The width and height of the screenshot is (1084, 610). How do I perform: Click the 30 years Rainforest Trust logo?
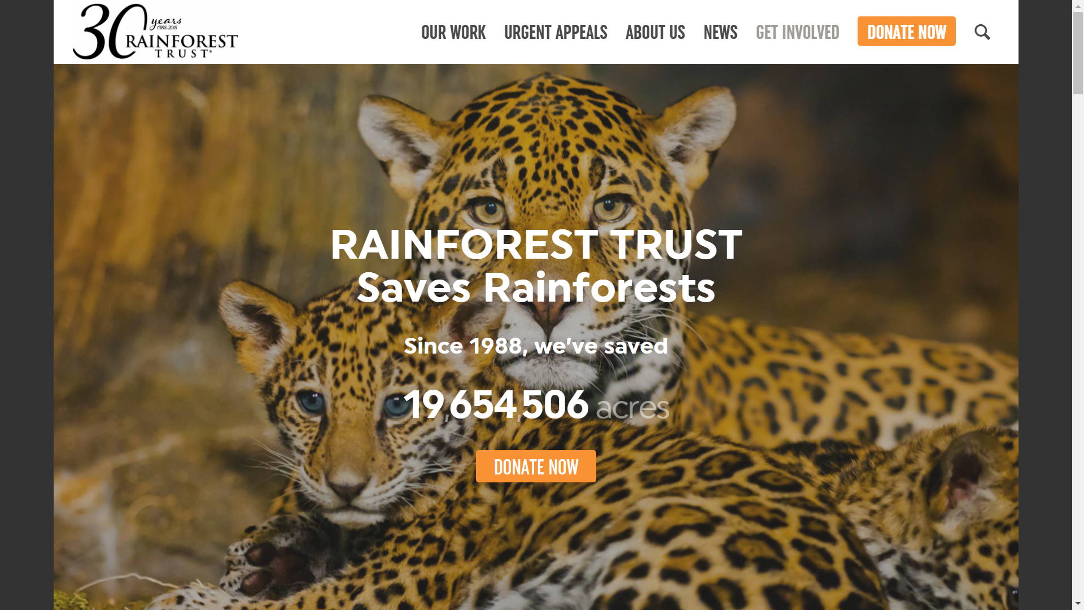pos(155,32)
